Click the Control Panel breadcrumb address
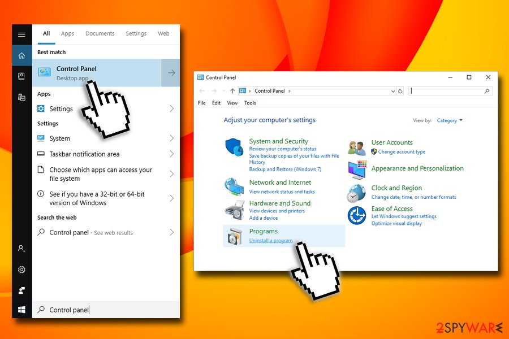 (269, 91)
